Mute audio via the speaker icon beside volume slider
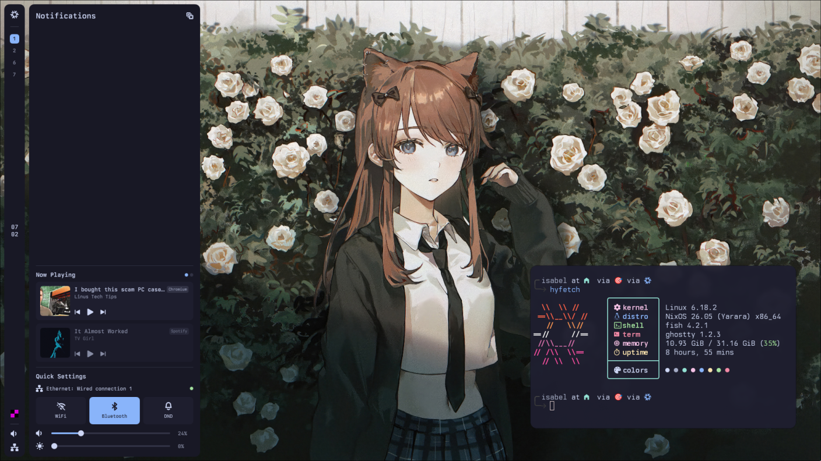 point(38,433)
